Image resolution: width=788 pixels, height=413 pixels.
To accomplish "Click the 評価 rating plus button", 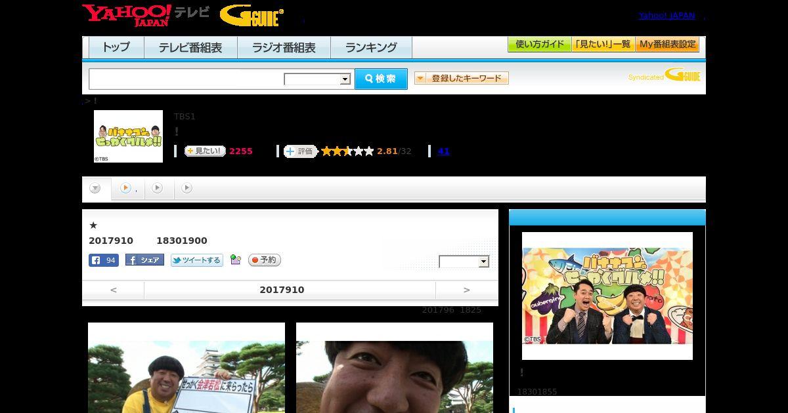I will (301, 151).
